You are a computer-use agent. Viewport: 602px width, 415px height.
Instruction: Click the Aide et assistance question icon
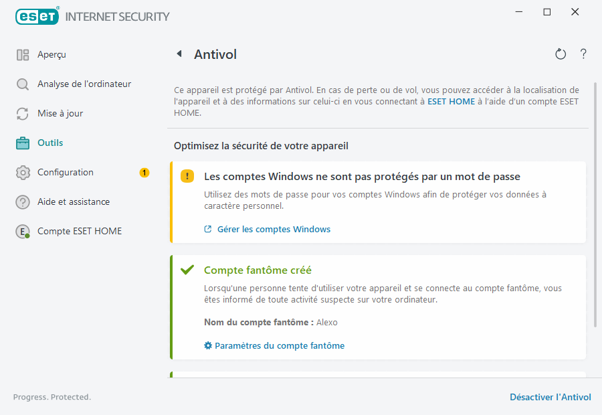(23, 202)
